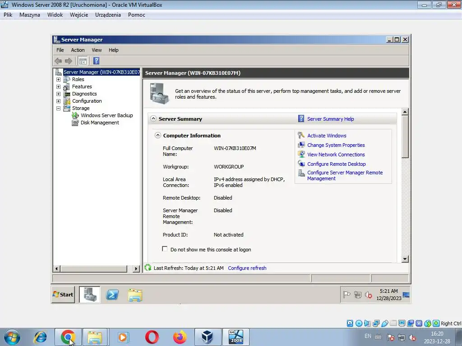Click the tree pane scroll right arrow
462x346 pixels.
136,269
